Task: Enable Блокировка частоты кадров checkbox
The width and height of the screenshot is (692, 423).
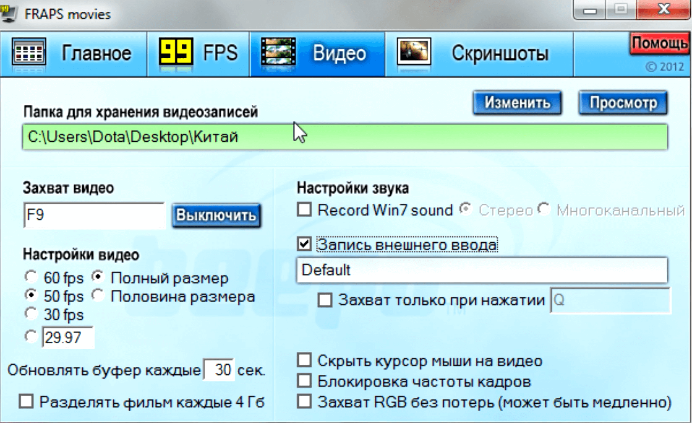Action: click(x=304, y=381)
